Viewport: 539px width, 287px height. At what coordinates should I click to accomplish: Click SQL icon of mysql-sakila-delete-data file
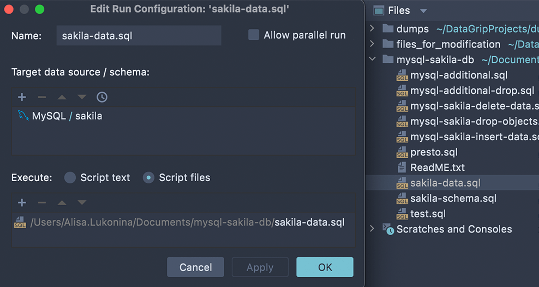402,106
